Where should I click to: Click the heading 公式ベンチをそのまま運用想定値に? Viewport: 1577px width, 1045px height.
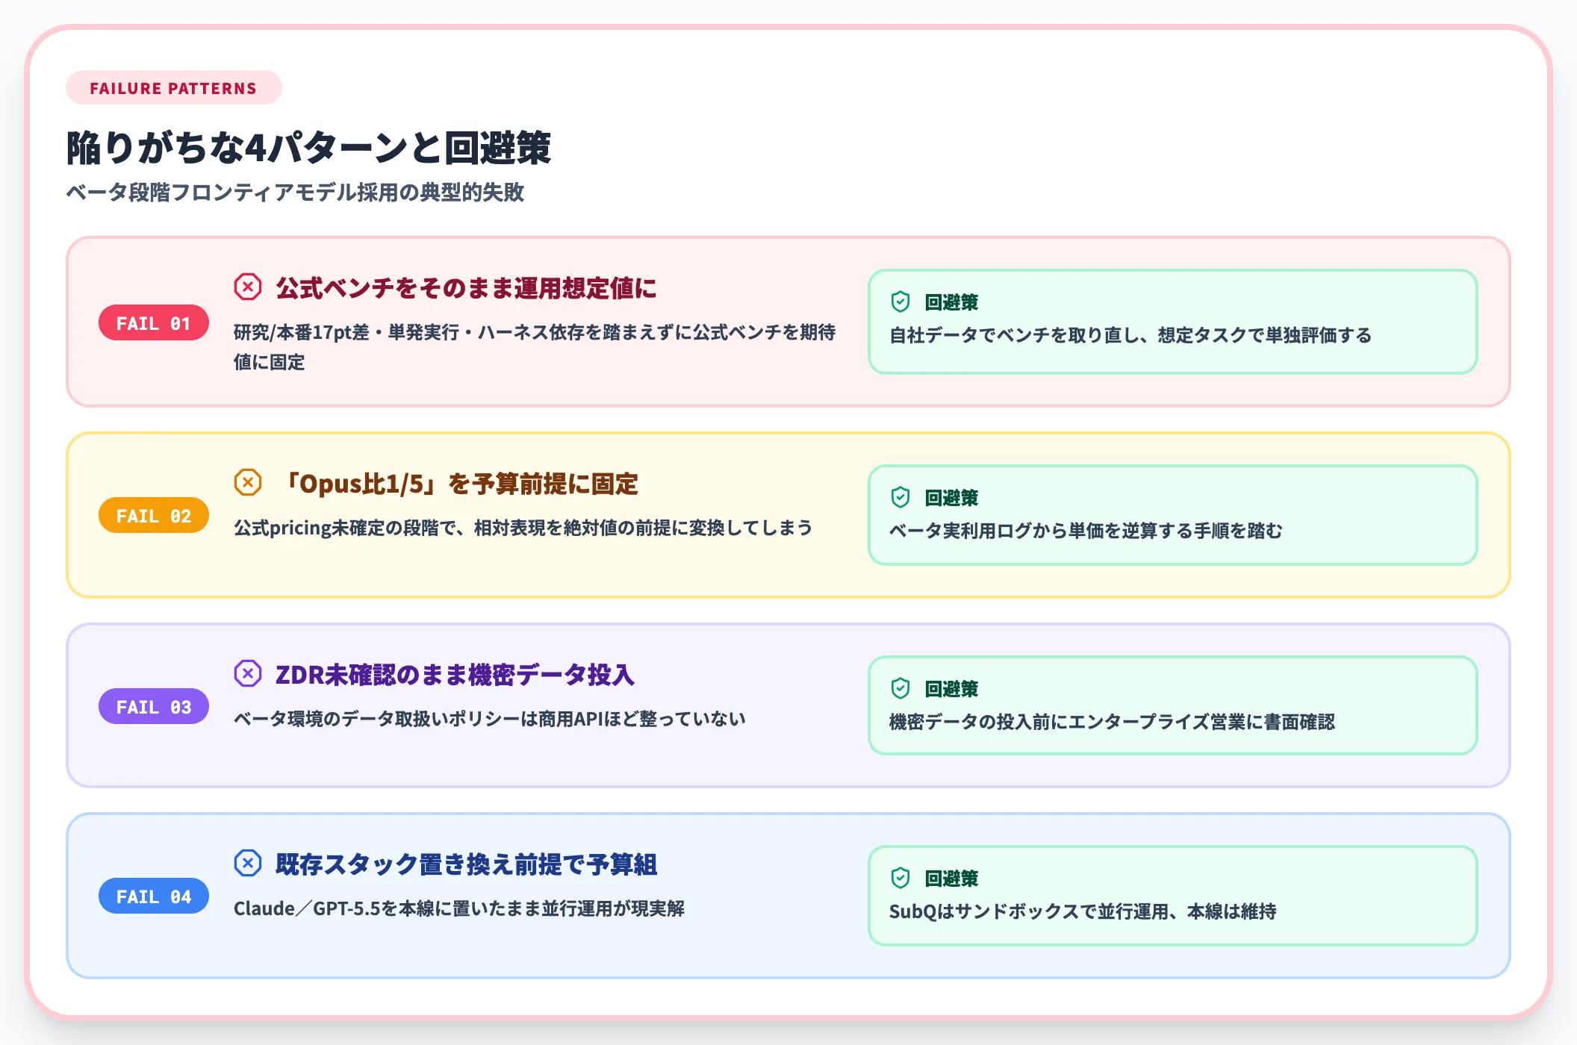(x=466, y=287)
